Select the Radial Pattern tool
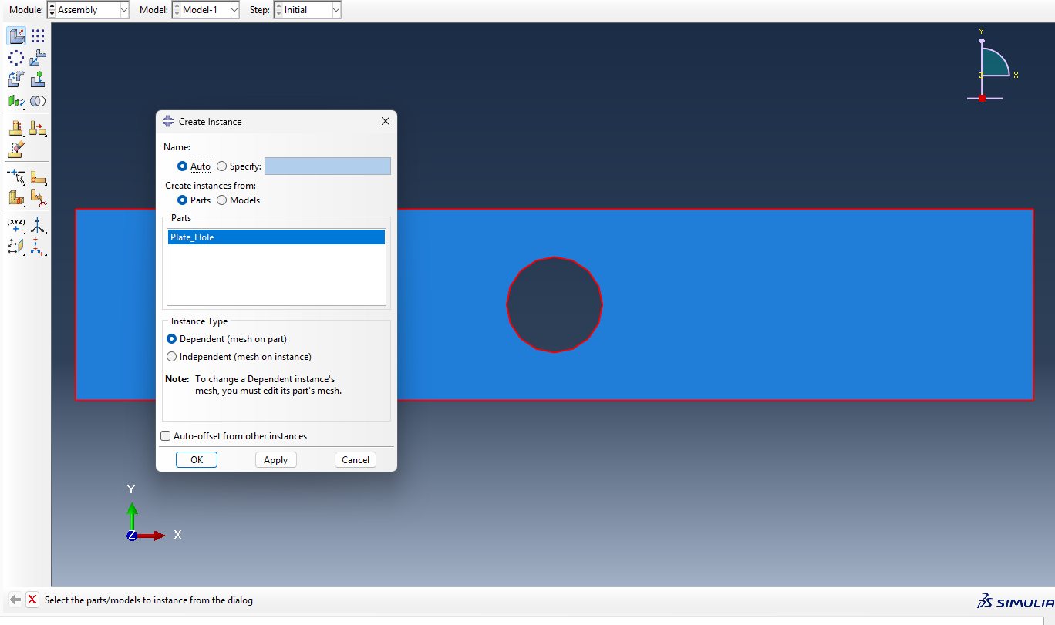Viewport: 1055px width, 625px height. tap(16, 58)
